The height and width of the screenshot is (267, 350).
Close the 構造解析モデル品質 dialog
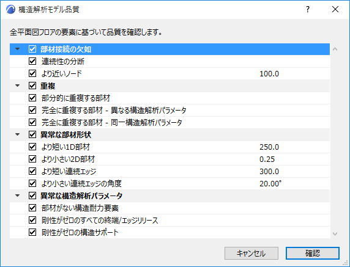click(x=335, y=9)
